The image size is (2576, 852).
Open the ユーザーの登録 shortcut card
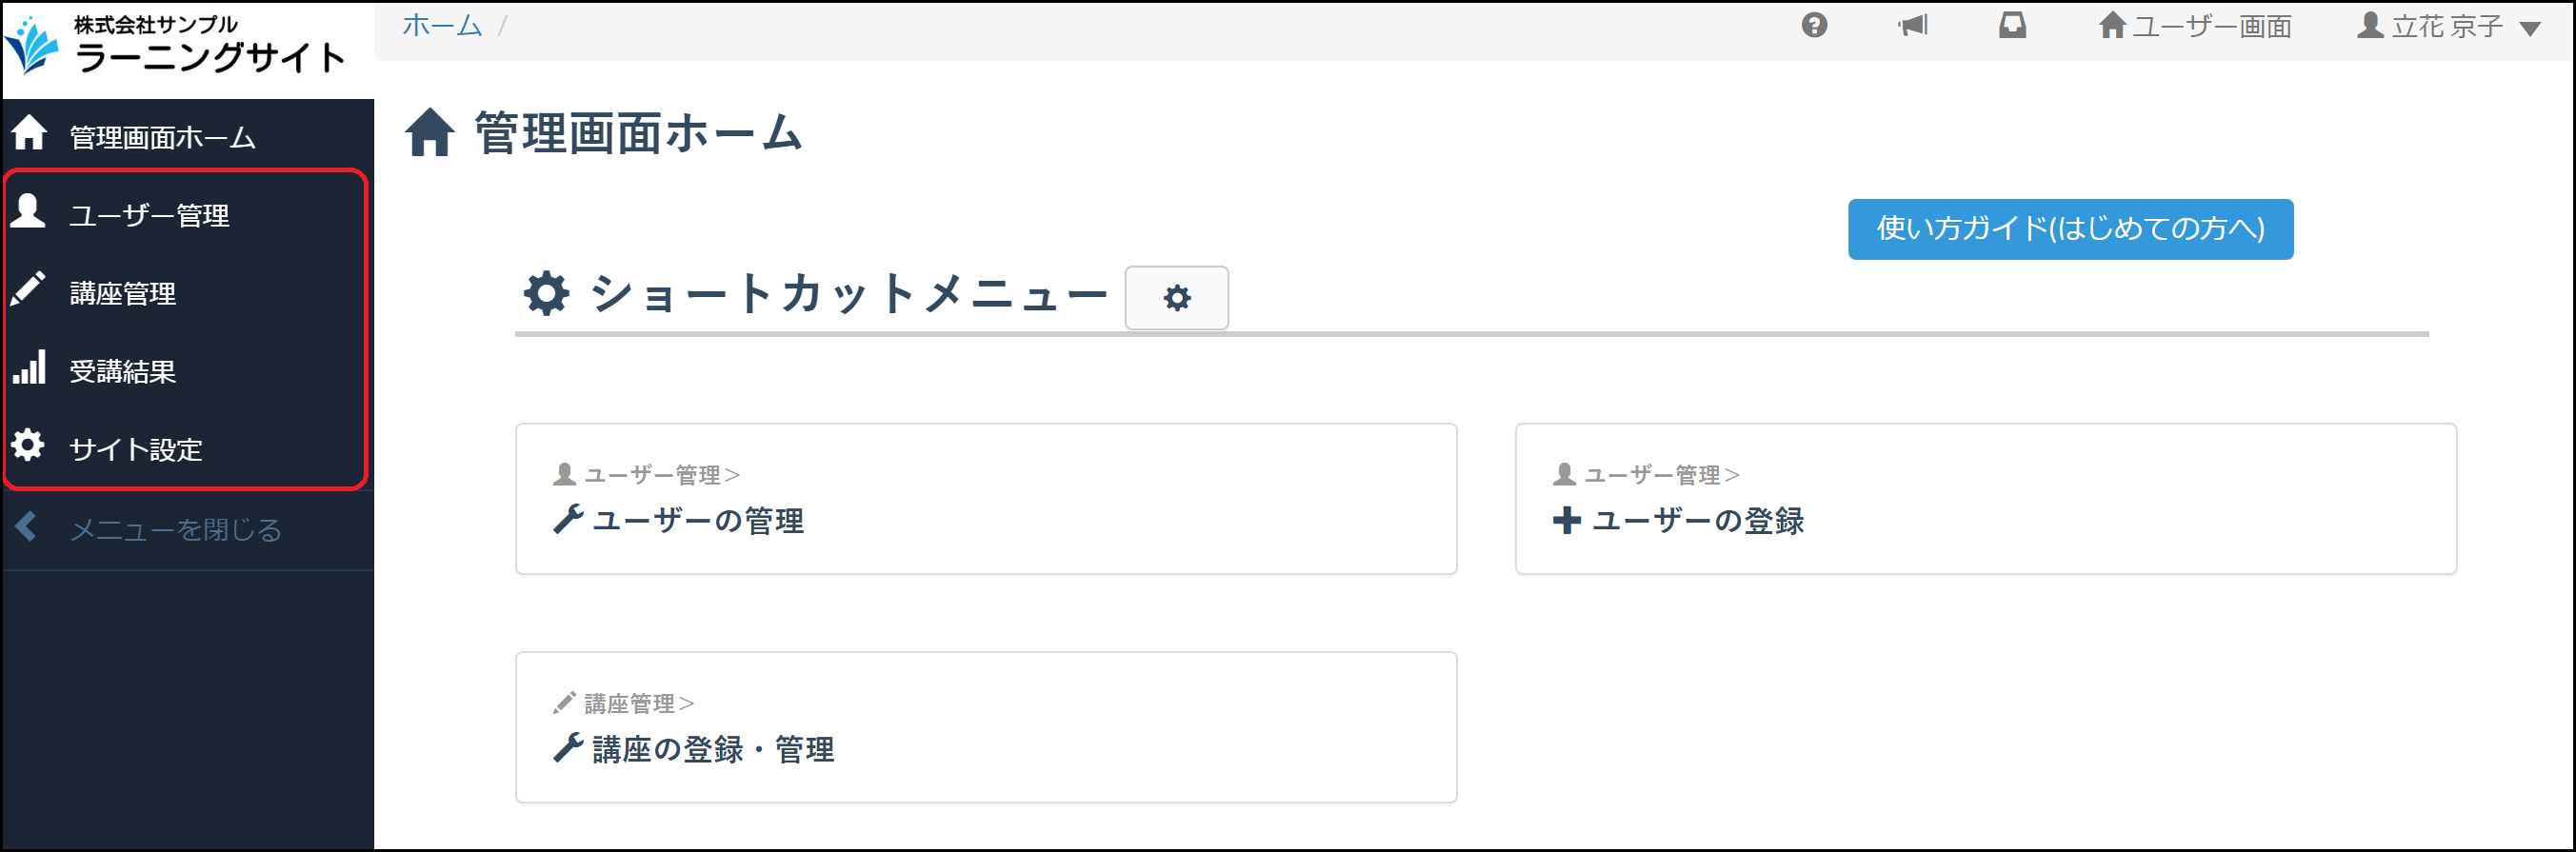tap(1985, 499)
